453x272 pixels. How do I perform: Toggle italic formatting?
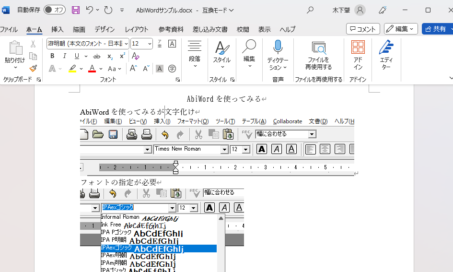[64, 56]
